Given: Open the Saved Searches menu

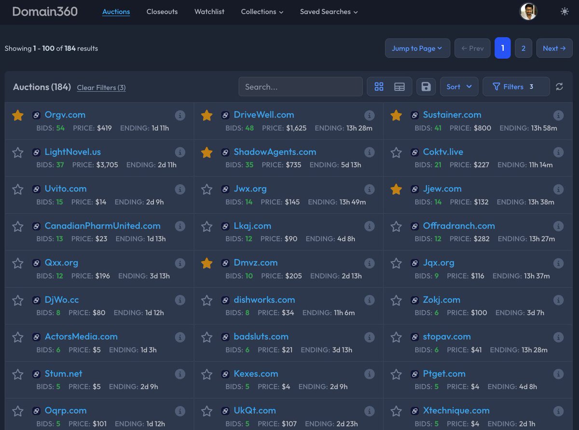Looking at the screenshot, I should coord(329,12).
